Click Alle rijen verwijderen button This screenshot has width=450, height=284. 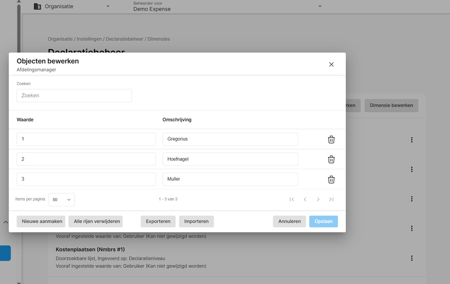[x=96, y=221]
